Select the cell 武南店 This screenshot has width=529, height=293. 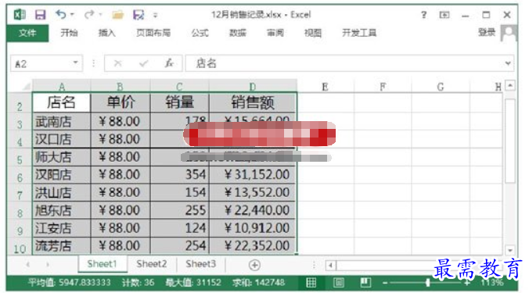pyautogui.click(x=62, y=122)
